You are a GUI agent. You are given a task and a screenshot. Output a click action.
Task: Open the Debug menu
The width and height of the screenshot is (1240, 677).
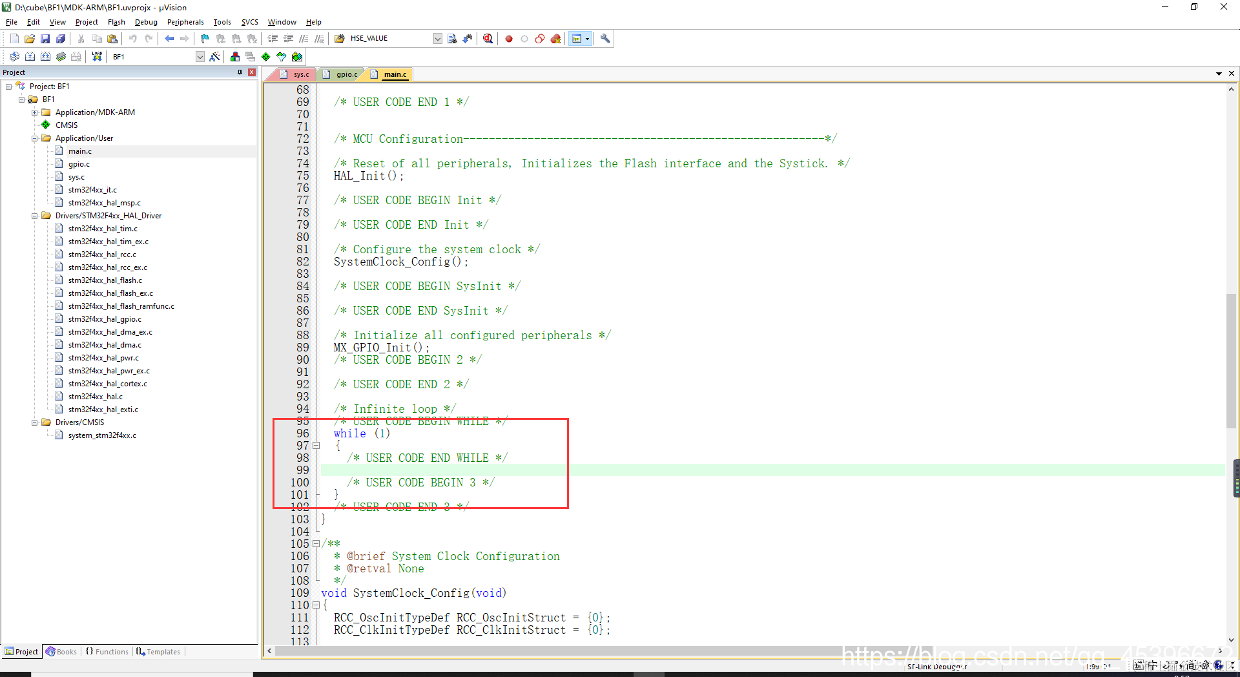146,22
